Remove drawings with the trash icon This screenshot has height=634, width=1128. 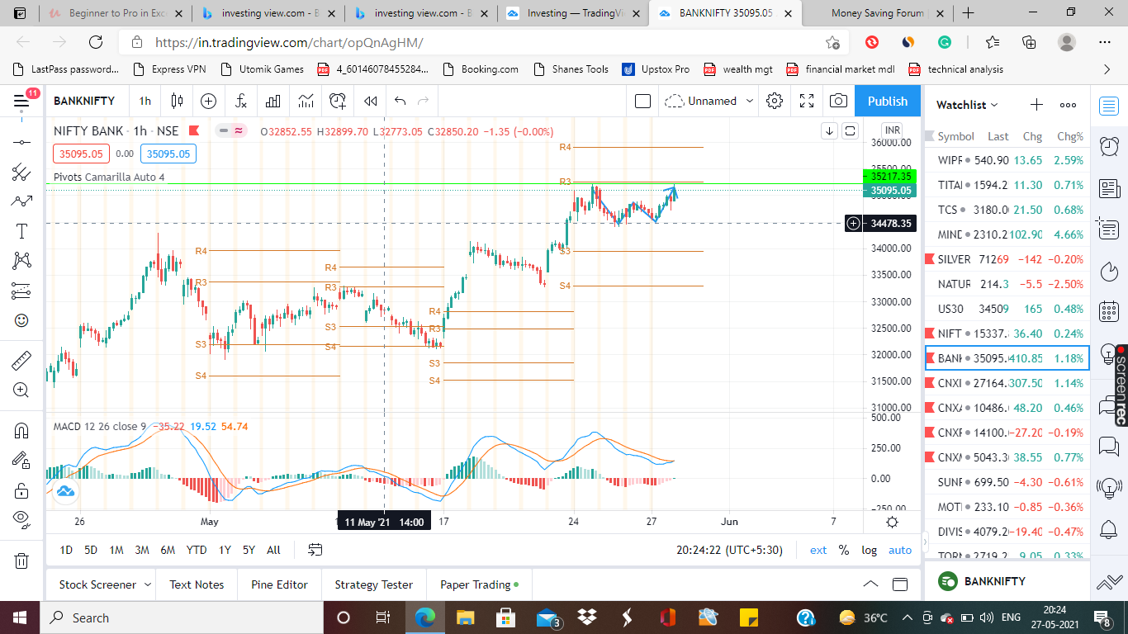click(21, 561)
